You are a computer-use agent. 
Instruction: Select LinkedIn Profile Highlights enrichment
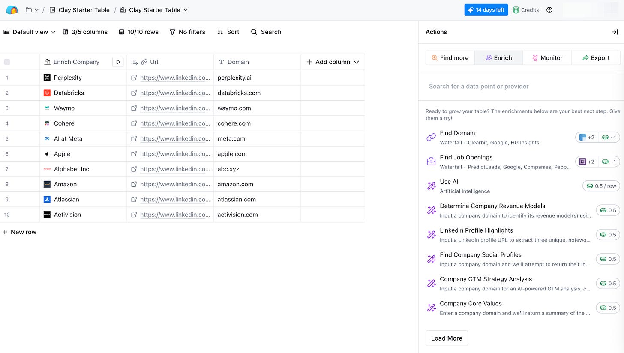(523, 235)
